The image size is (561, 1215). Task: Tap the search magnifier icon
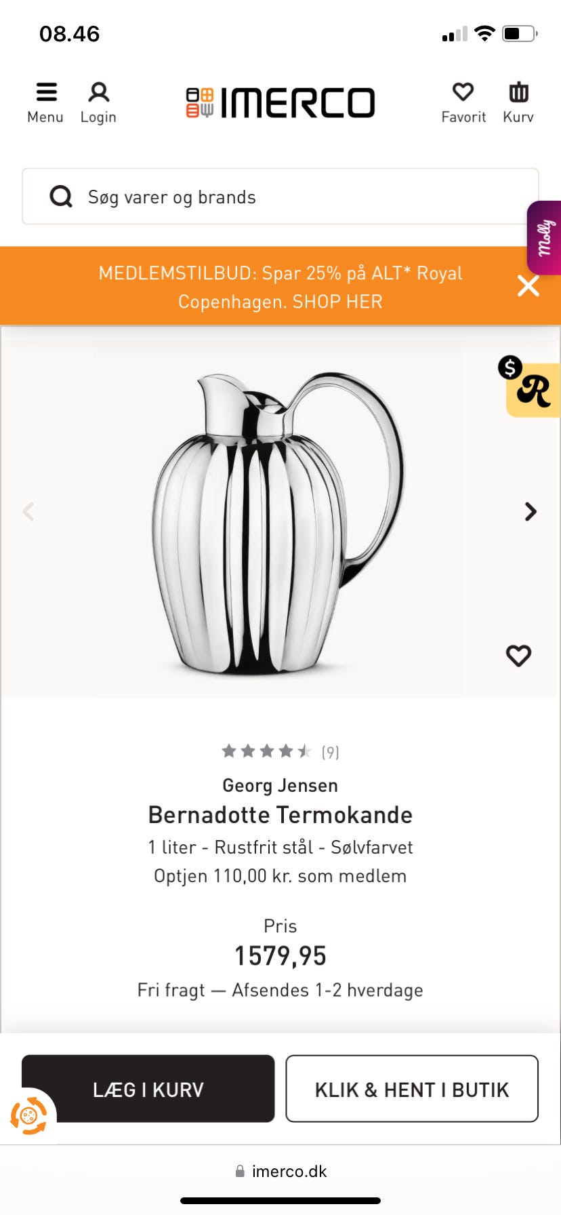point(61,197)
